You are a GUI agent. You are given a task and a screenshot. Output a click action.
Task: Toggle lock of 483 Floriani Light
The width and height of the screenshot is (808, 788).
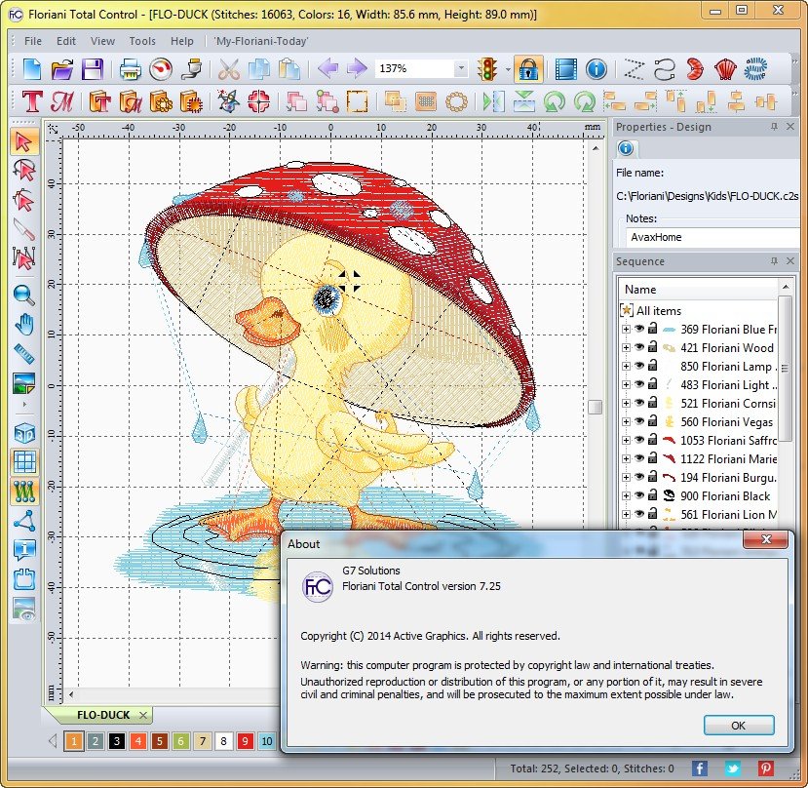[652, 383]
